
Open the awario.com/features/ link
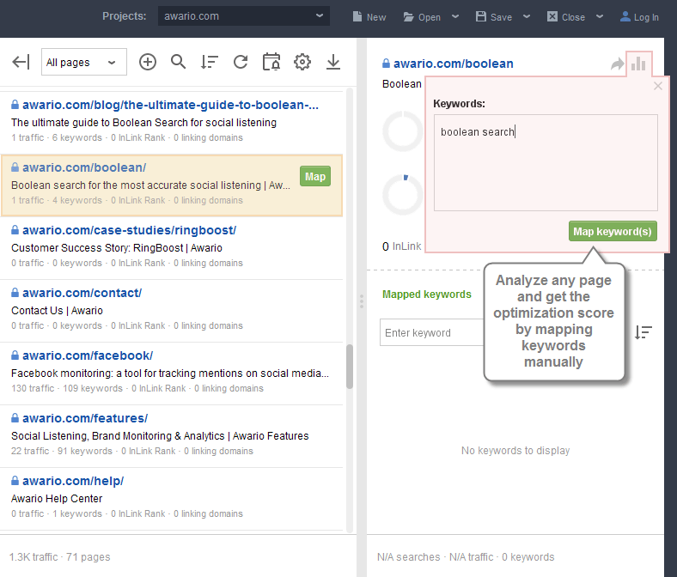(85, 418)
